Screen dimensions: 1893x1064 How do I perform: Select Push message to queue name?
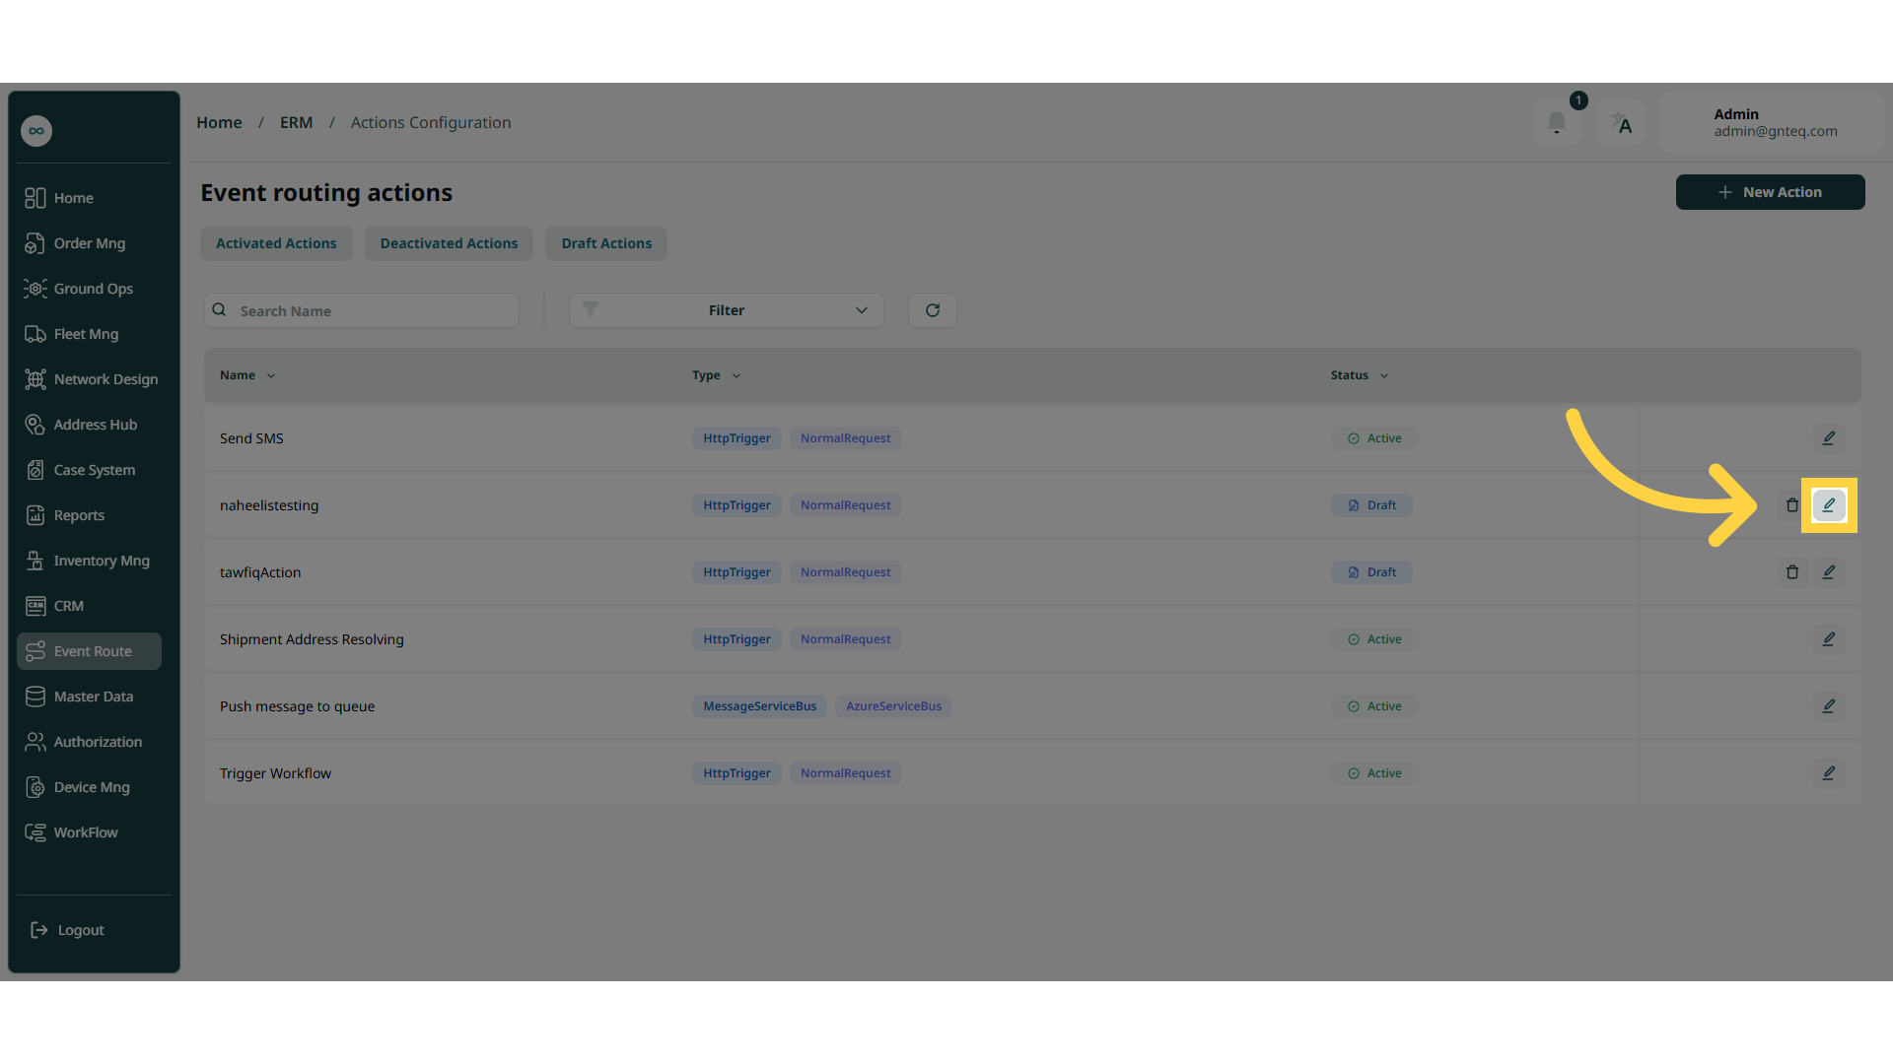tap(297, 706)
